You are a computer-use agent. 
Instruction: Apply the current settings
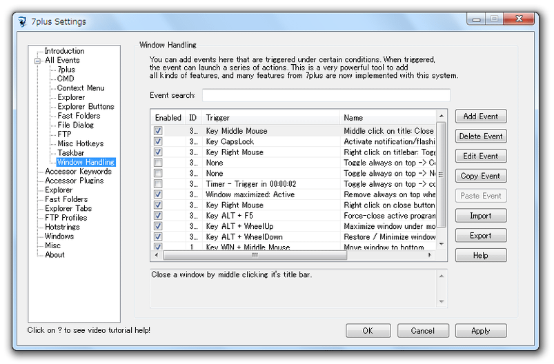click(481, 331)
